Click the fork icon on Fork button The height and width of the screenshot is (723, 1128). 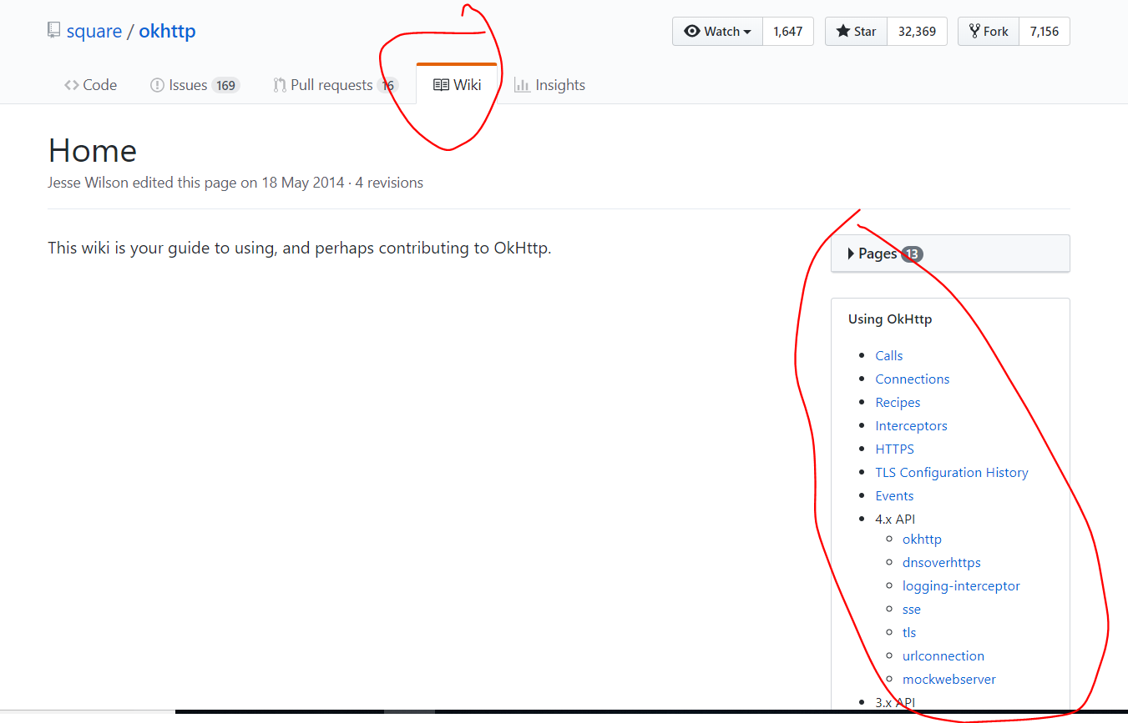[x=974, y=32]
